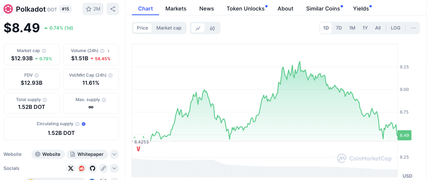Switch to candlestick chart view
The height and width of the screenshot is (180, 427).
[212, 28]
